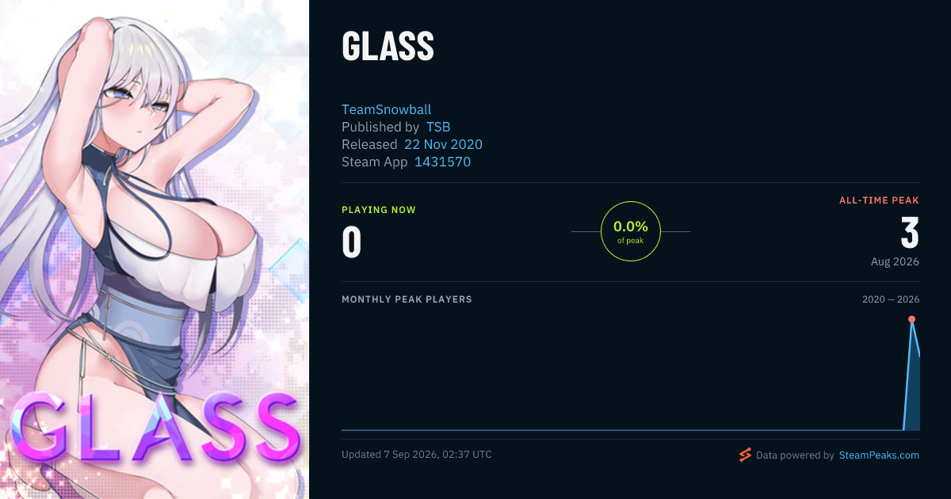
Task: Click the GLASS game title heading
Action: click(x=388, y=48)
